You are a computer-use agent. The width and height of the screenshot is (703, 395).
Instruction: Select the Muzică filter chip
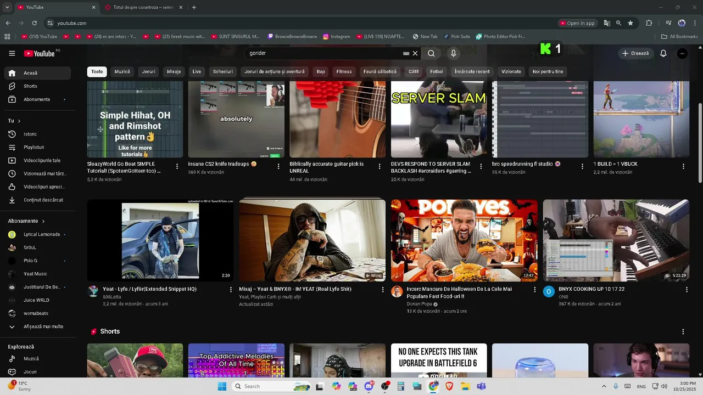click(122, 71)
